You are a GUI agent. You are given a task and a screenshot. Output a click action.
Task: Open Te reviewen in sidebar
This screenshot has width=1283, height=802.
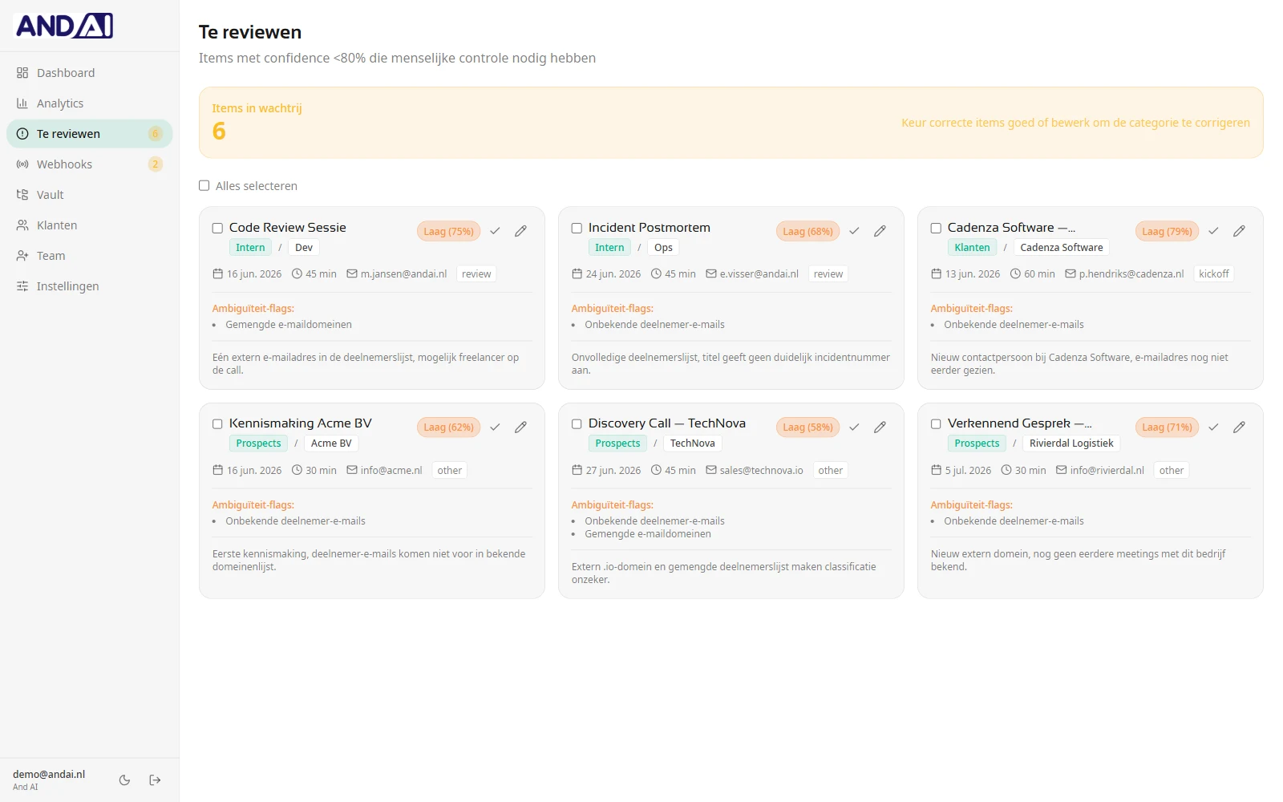[89, 134]
